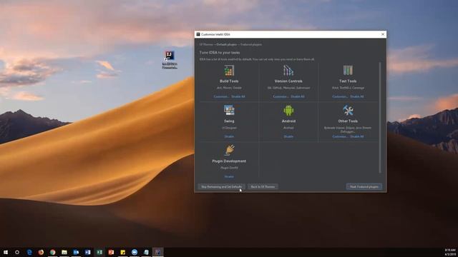
Task: Launch Firefox from the taskbar
Action: (41, 252)
